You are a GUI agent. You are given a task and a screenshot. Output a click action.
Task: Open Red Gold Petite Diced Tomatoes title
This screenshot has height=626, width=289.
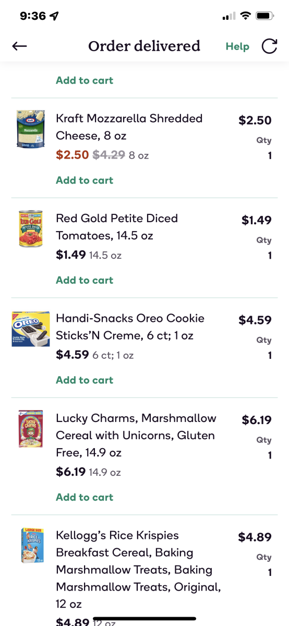[117, 227]
